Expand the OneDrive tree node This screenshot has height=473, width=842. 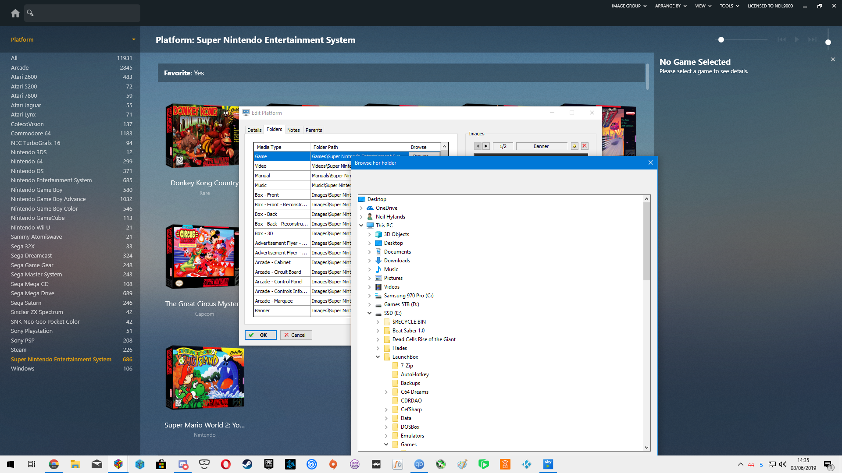361,208
